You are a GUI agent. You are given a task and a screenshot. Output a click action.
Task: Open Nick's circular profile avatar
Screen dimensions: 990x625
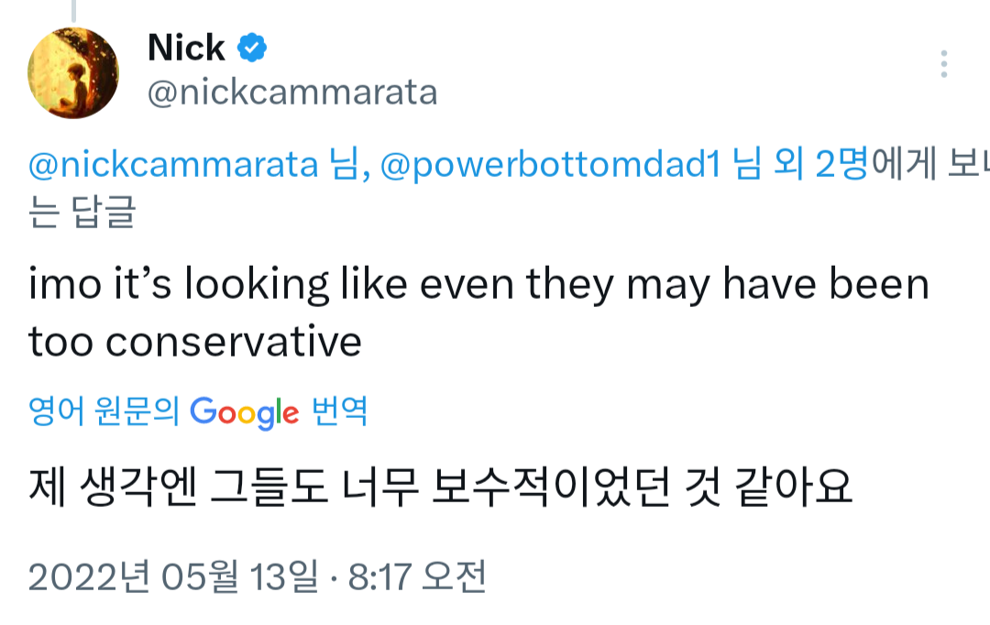coord(73,72)
